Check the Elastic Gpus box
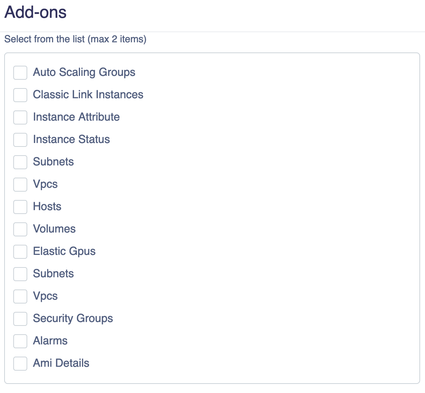 coord(20,252)
